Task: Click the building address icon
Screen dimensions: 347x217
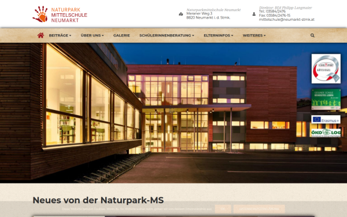Action: point(181,14)
